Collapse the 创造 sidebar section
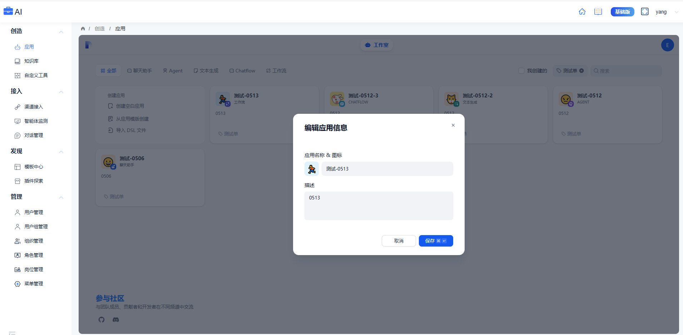Viewport: 683px width, 335px height. pyautogui.click(x=61, y=32)
